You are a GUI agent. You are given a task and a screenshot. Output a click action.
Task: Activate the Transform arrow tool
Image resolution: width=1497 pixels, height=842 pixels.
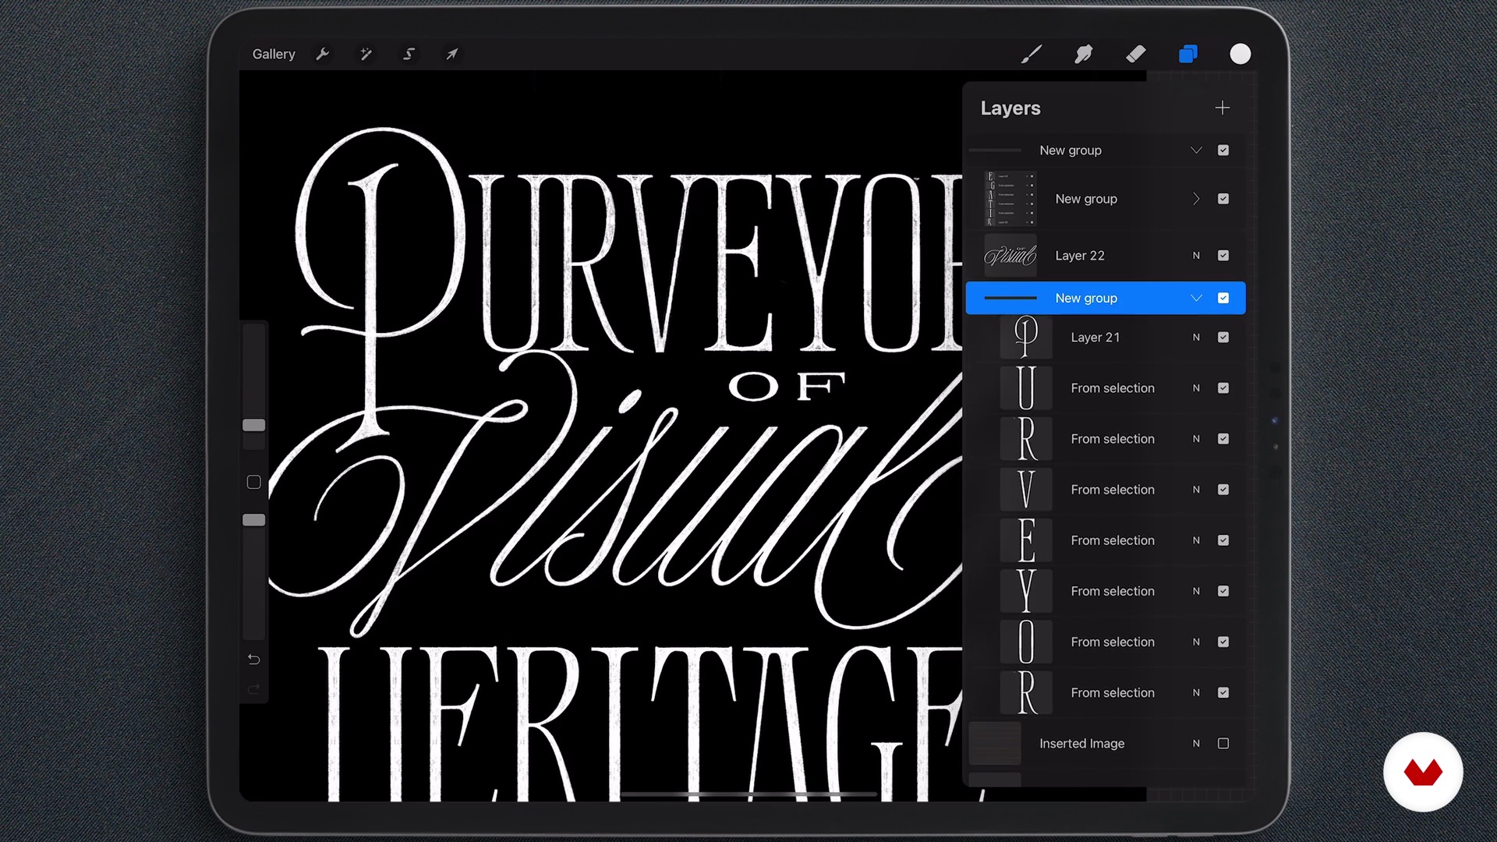coord(451,54)
